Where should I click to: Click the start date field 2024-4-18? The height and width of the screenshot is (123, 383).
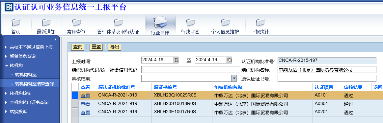157,60
